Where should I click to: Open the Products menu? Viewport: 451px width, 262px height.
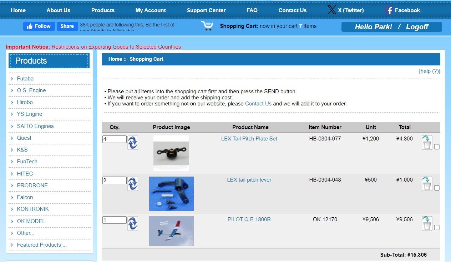[x=103, y=10]
